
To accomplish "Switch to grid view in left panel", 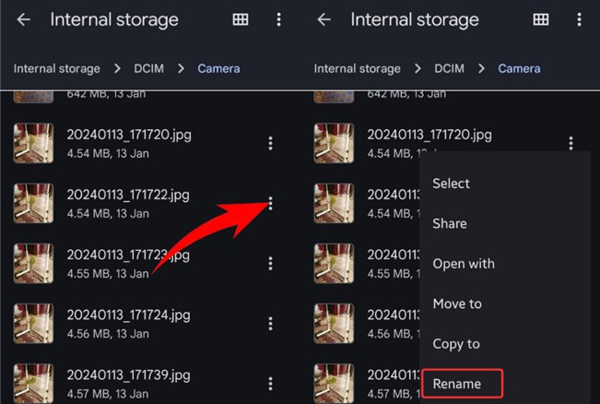I will click(241, 19).
